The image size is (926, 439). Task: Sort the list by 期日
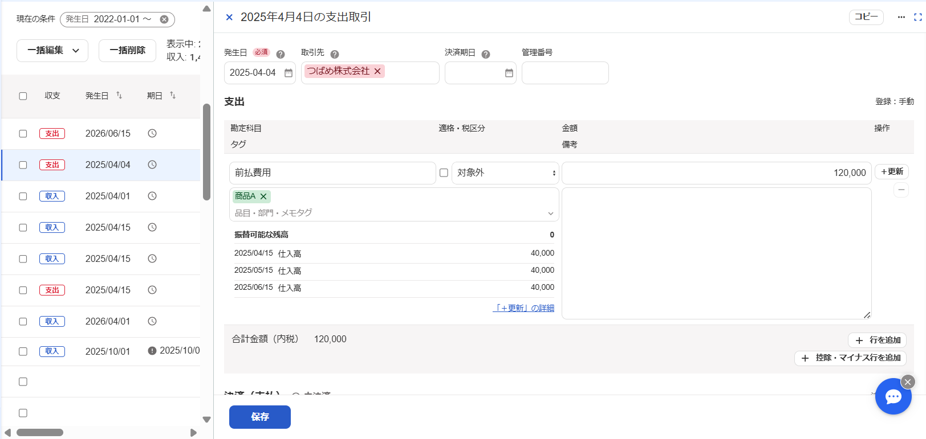173,95
